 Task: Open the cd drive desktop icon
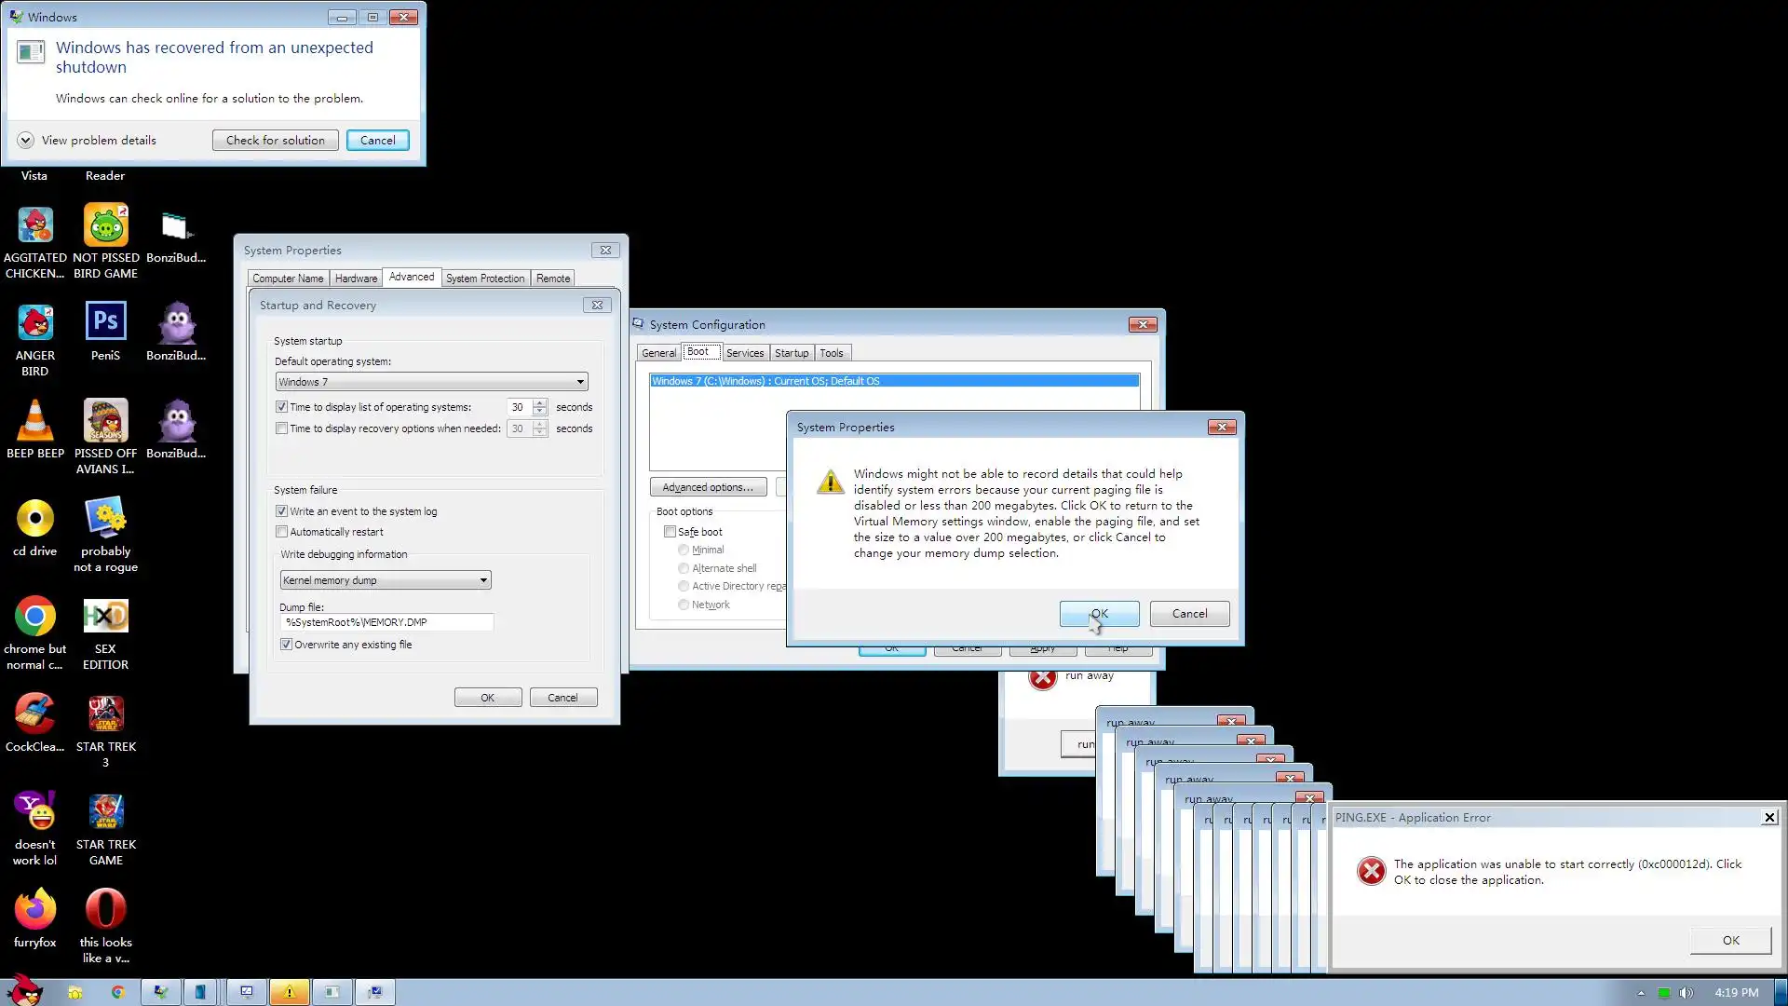pos(35,519)
